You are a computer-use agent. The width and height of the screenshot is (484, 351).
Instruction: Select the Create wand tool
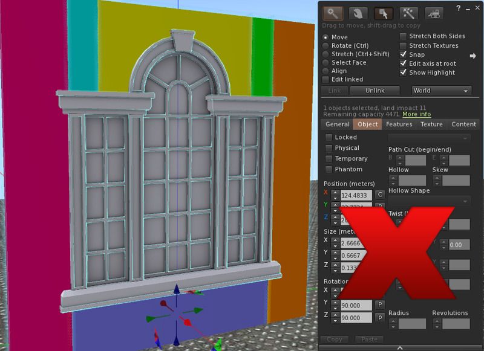click(x=409, y=13)
